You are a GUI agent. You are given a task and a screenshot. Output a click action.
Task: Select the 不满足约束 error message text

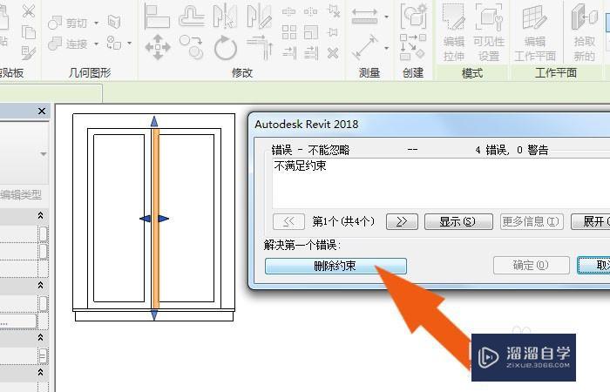[x=300, y=166]
